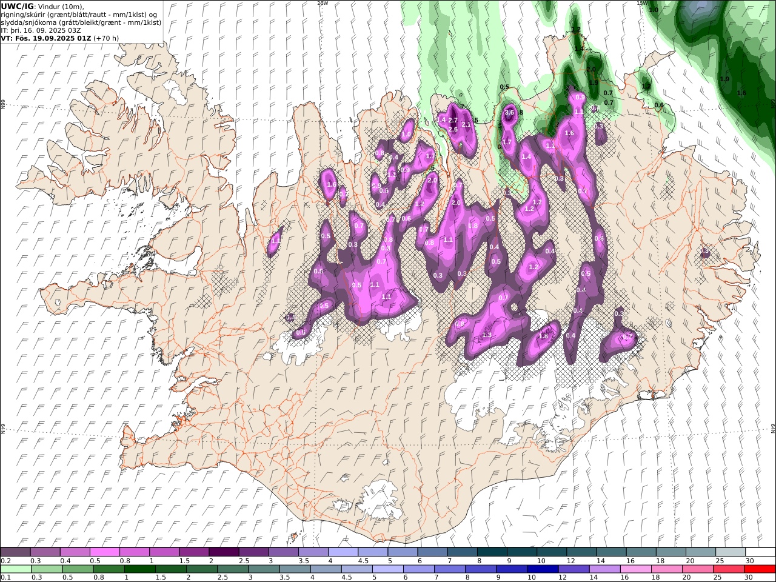Screen dimensions: 776x582
Task: Click the bright pink 0.5–0.8 snow-scale swatch
Action: coord(105,552)
